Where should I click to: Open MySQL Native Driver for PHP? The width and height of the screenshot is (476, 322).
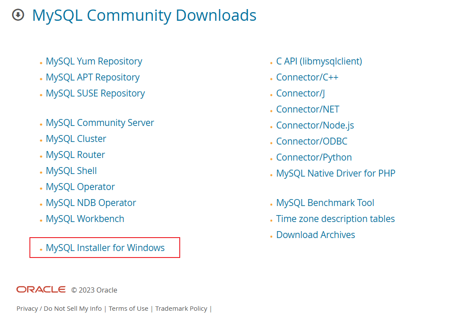point(336,174)
